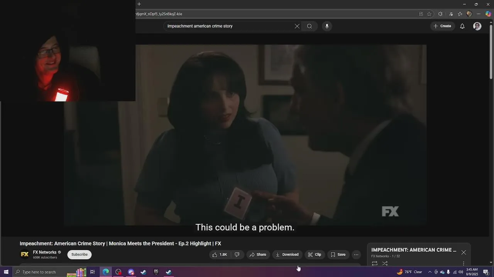494x277 pixels.
Task: Click the FX channel avatar logo
Action: pos(25,254)
